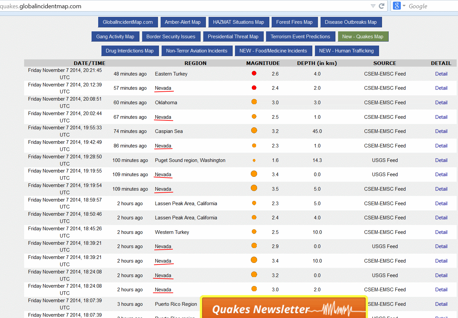Click the 45.0 depth value for Caspian Sea
Viewport: 458px width, 318px height.
pos(317,131)
